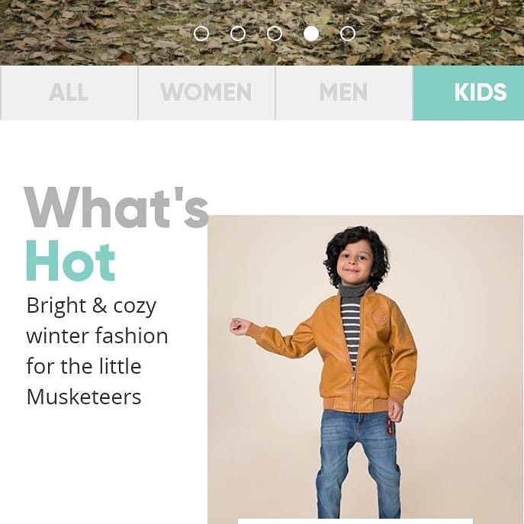Screen dimensions: 524x524
Task: Tap the gray striped sweater collar
Action: tap(354, 291)
